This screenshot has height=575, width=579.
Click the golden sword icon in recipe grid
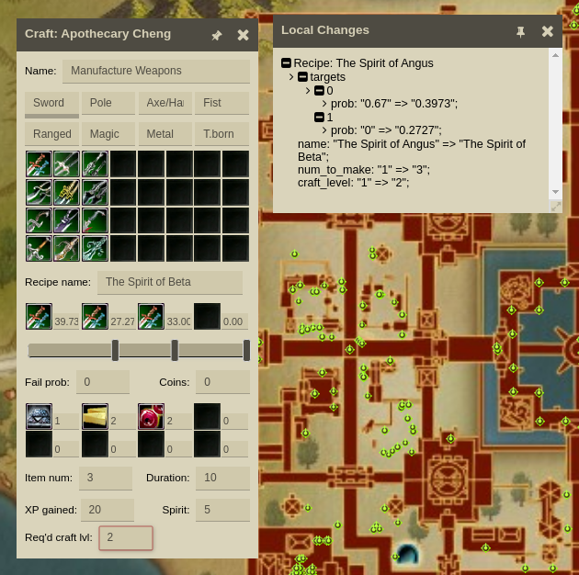(66, 193)
